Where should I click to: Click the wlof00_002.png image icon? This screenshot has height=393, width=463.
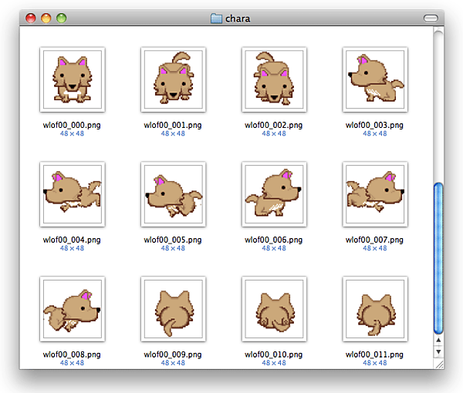click(274, 80)
